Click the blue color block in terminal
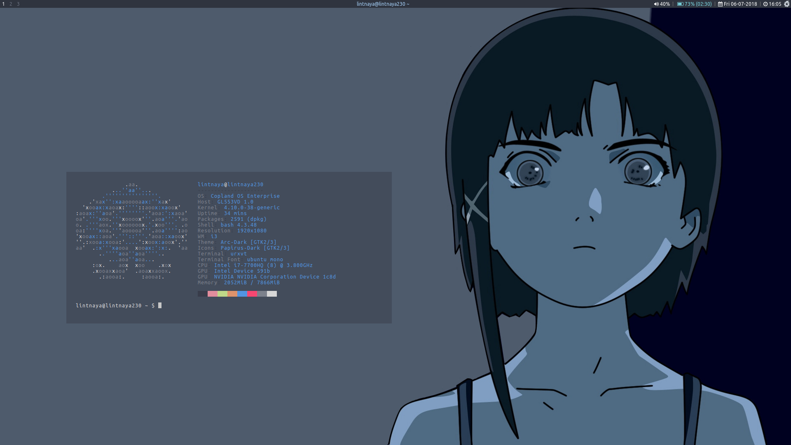The width and height of the screenshot is (791, 445). (242, 294)
